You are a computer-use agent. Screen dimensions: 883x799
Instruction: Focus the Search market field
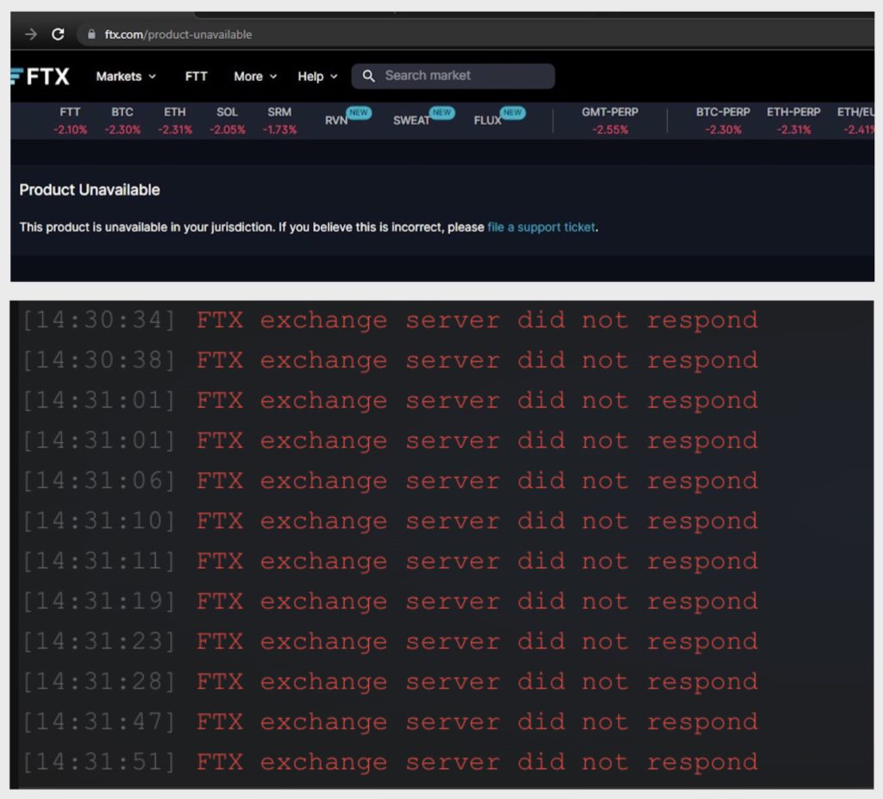(x=453, y=76)
